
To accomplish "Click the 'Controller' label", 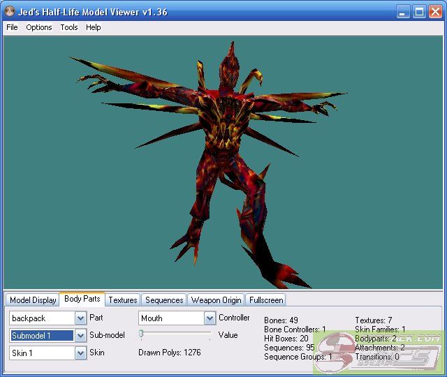I will (234, 318).
